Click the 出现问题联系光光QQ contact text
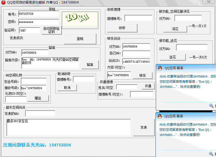This screenshot has height=157, width=216. [37, 145]
